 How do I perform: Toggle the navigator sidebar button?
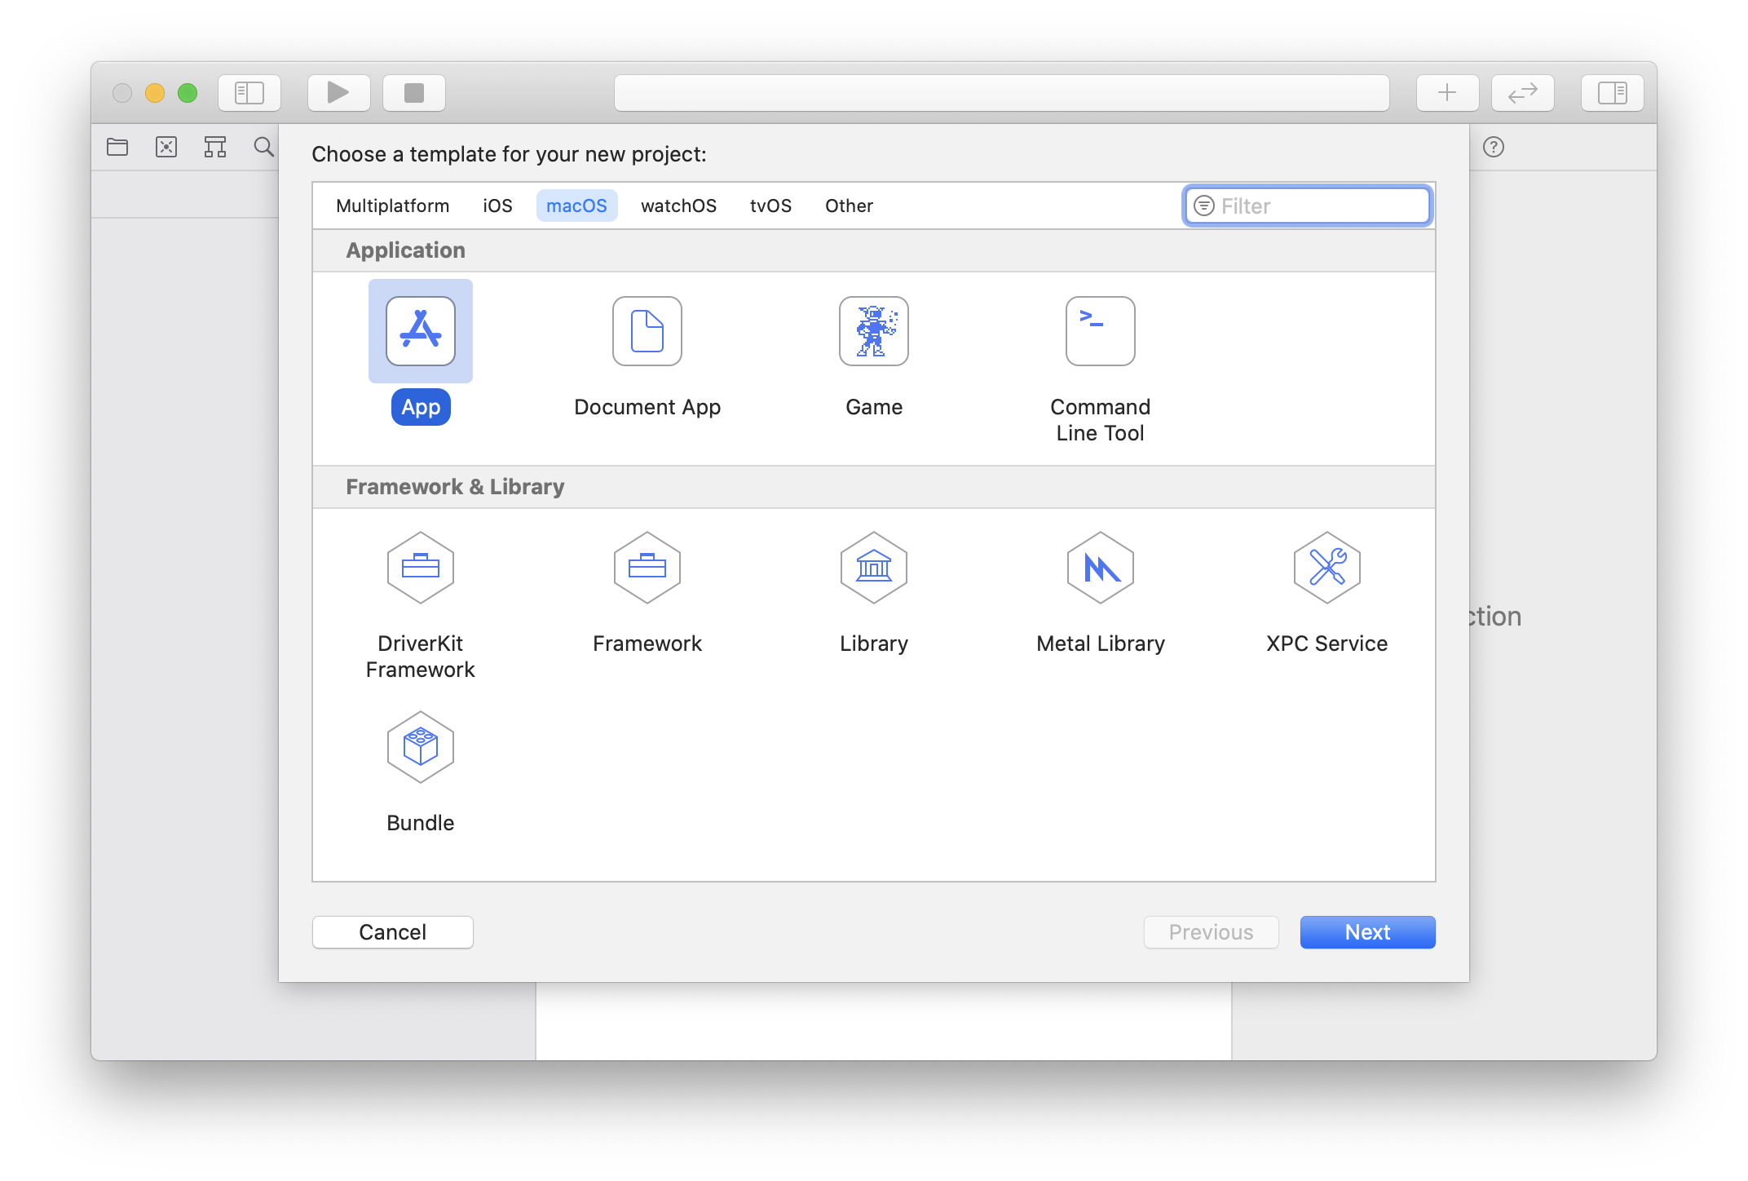point(249,93)
